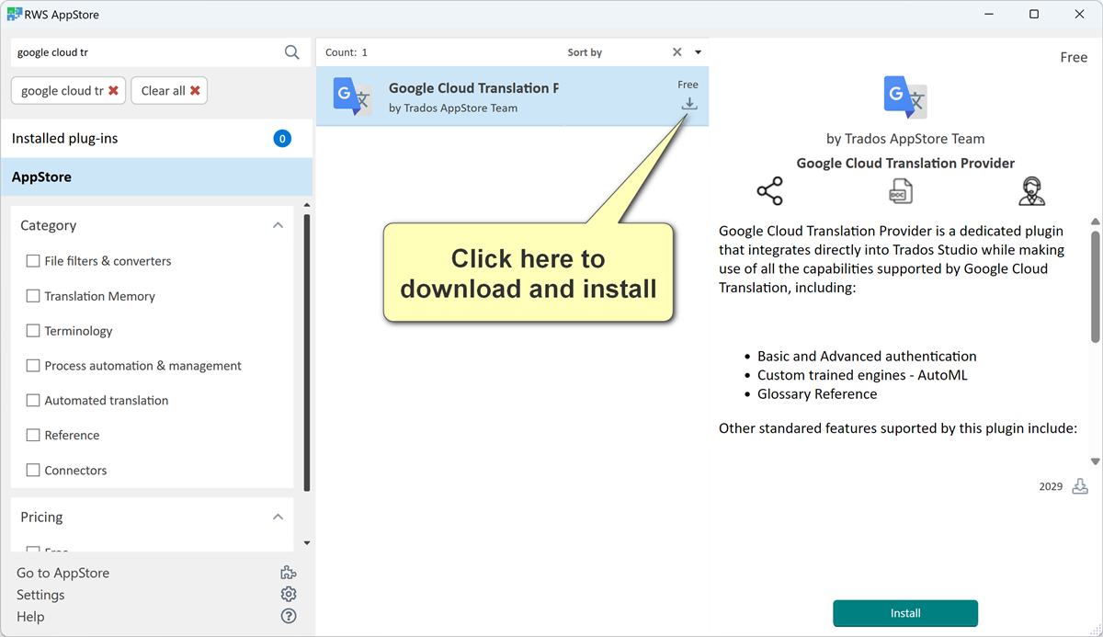Open the Sort by dropdown
The height and width of the screenshot is (637, 1103).
click(697, 52)
